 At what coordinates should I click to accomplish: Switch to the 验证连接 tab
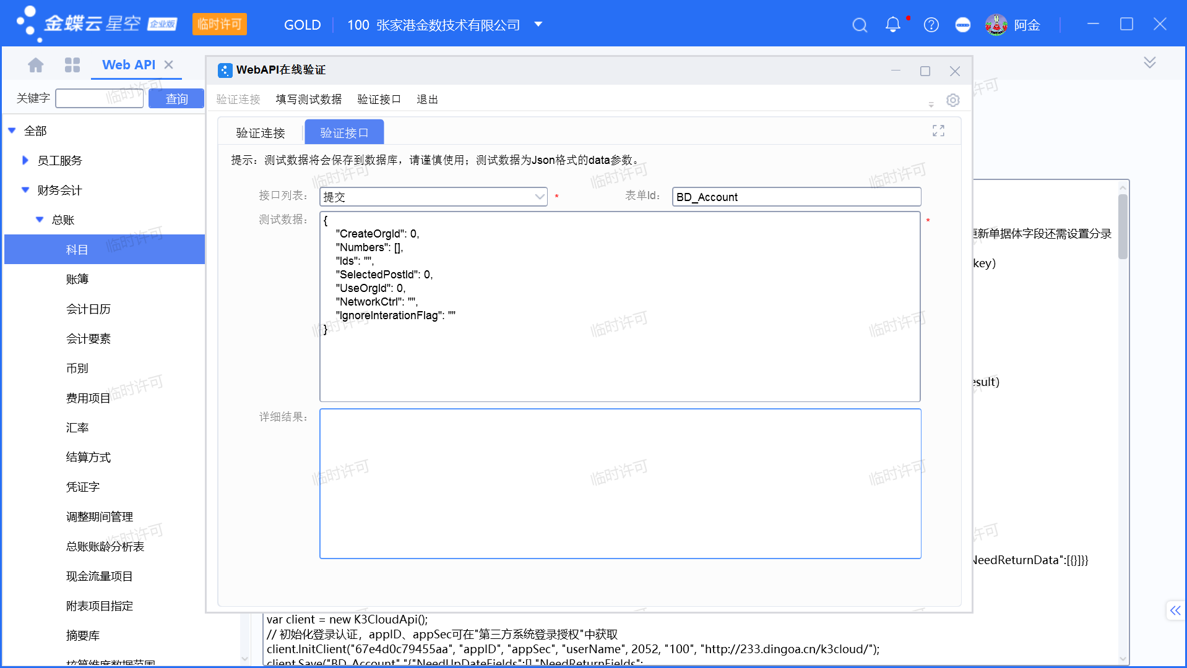pyautogui.click(x=261, y=133)
